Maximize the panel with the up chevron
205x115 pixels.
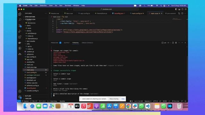(x=182, y=43)
